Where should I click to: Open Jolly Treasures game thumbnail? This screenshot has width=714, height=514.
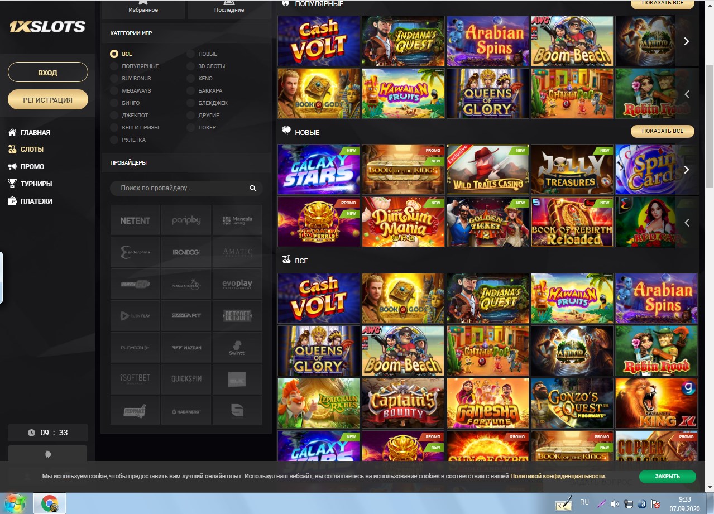572,170
